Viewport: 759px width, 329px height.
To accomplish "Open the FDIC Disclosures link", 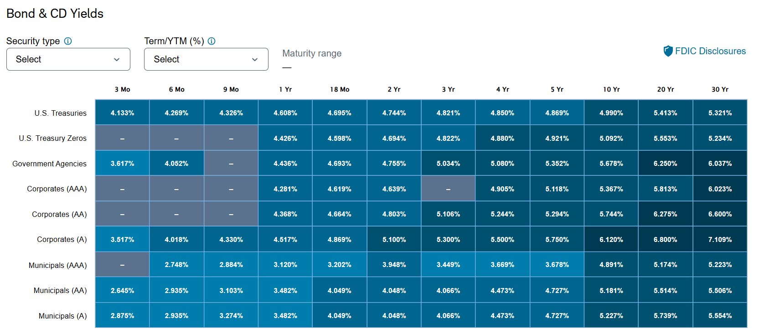I will pyautogui.click(x=710, y=51).
